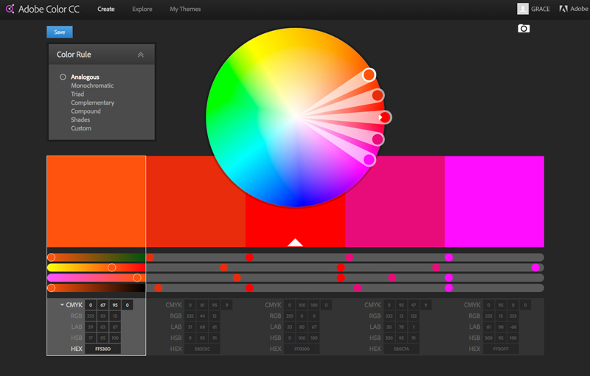Viewport: 590px width, 376px height.
Task: Click the HEX field showing E82C0C
Action: point(202,349)
